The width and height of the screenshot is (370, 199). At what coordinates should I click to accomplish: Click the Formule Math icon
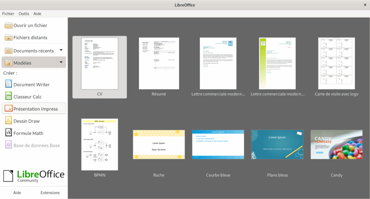coord(9,133)
